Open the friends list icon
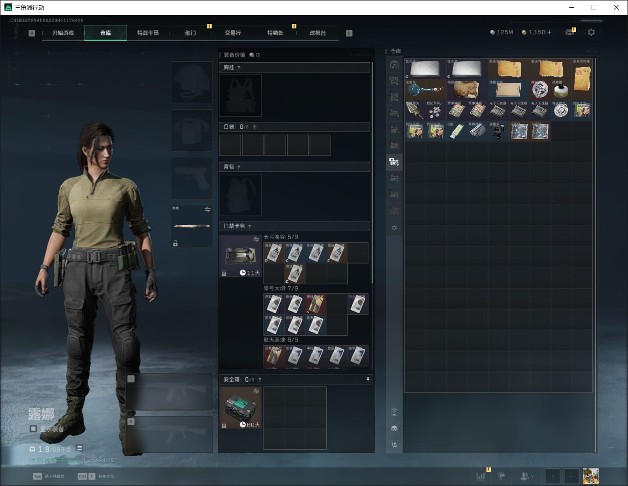Screen dimensions: 628x486 tap(525, 476)
